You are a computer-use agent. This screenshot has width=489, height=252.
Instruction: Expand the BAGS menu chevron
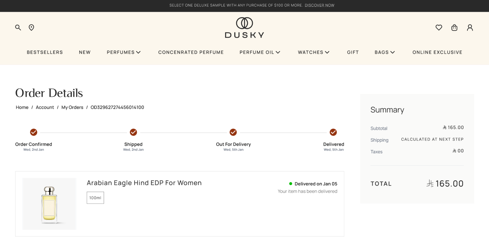tap(394, 52)
